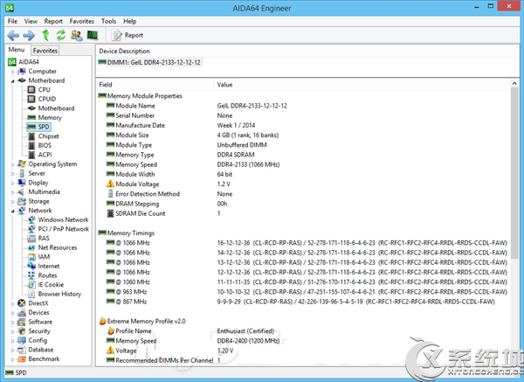Expand the DirectX tree node
Screen dimensions: 524x382
coord(13,303)
